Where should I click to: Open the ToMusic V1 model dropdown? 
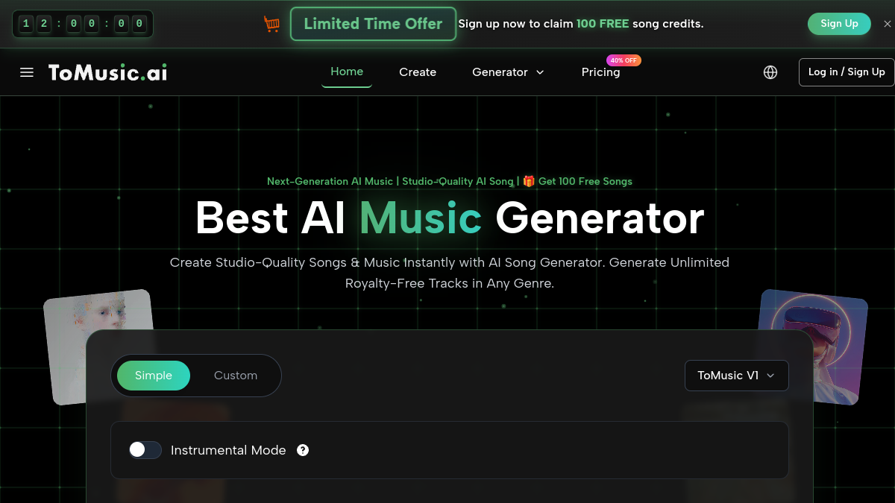tap(736, 376)
